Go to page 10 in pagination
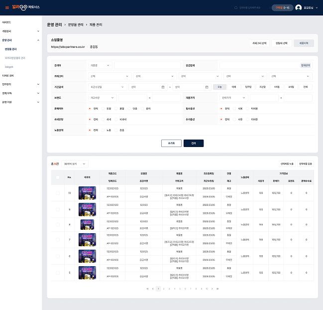 pos(207,289)
